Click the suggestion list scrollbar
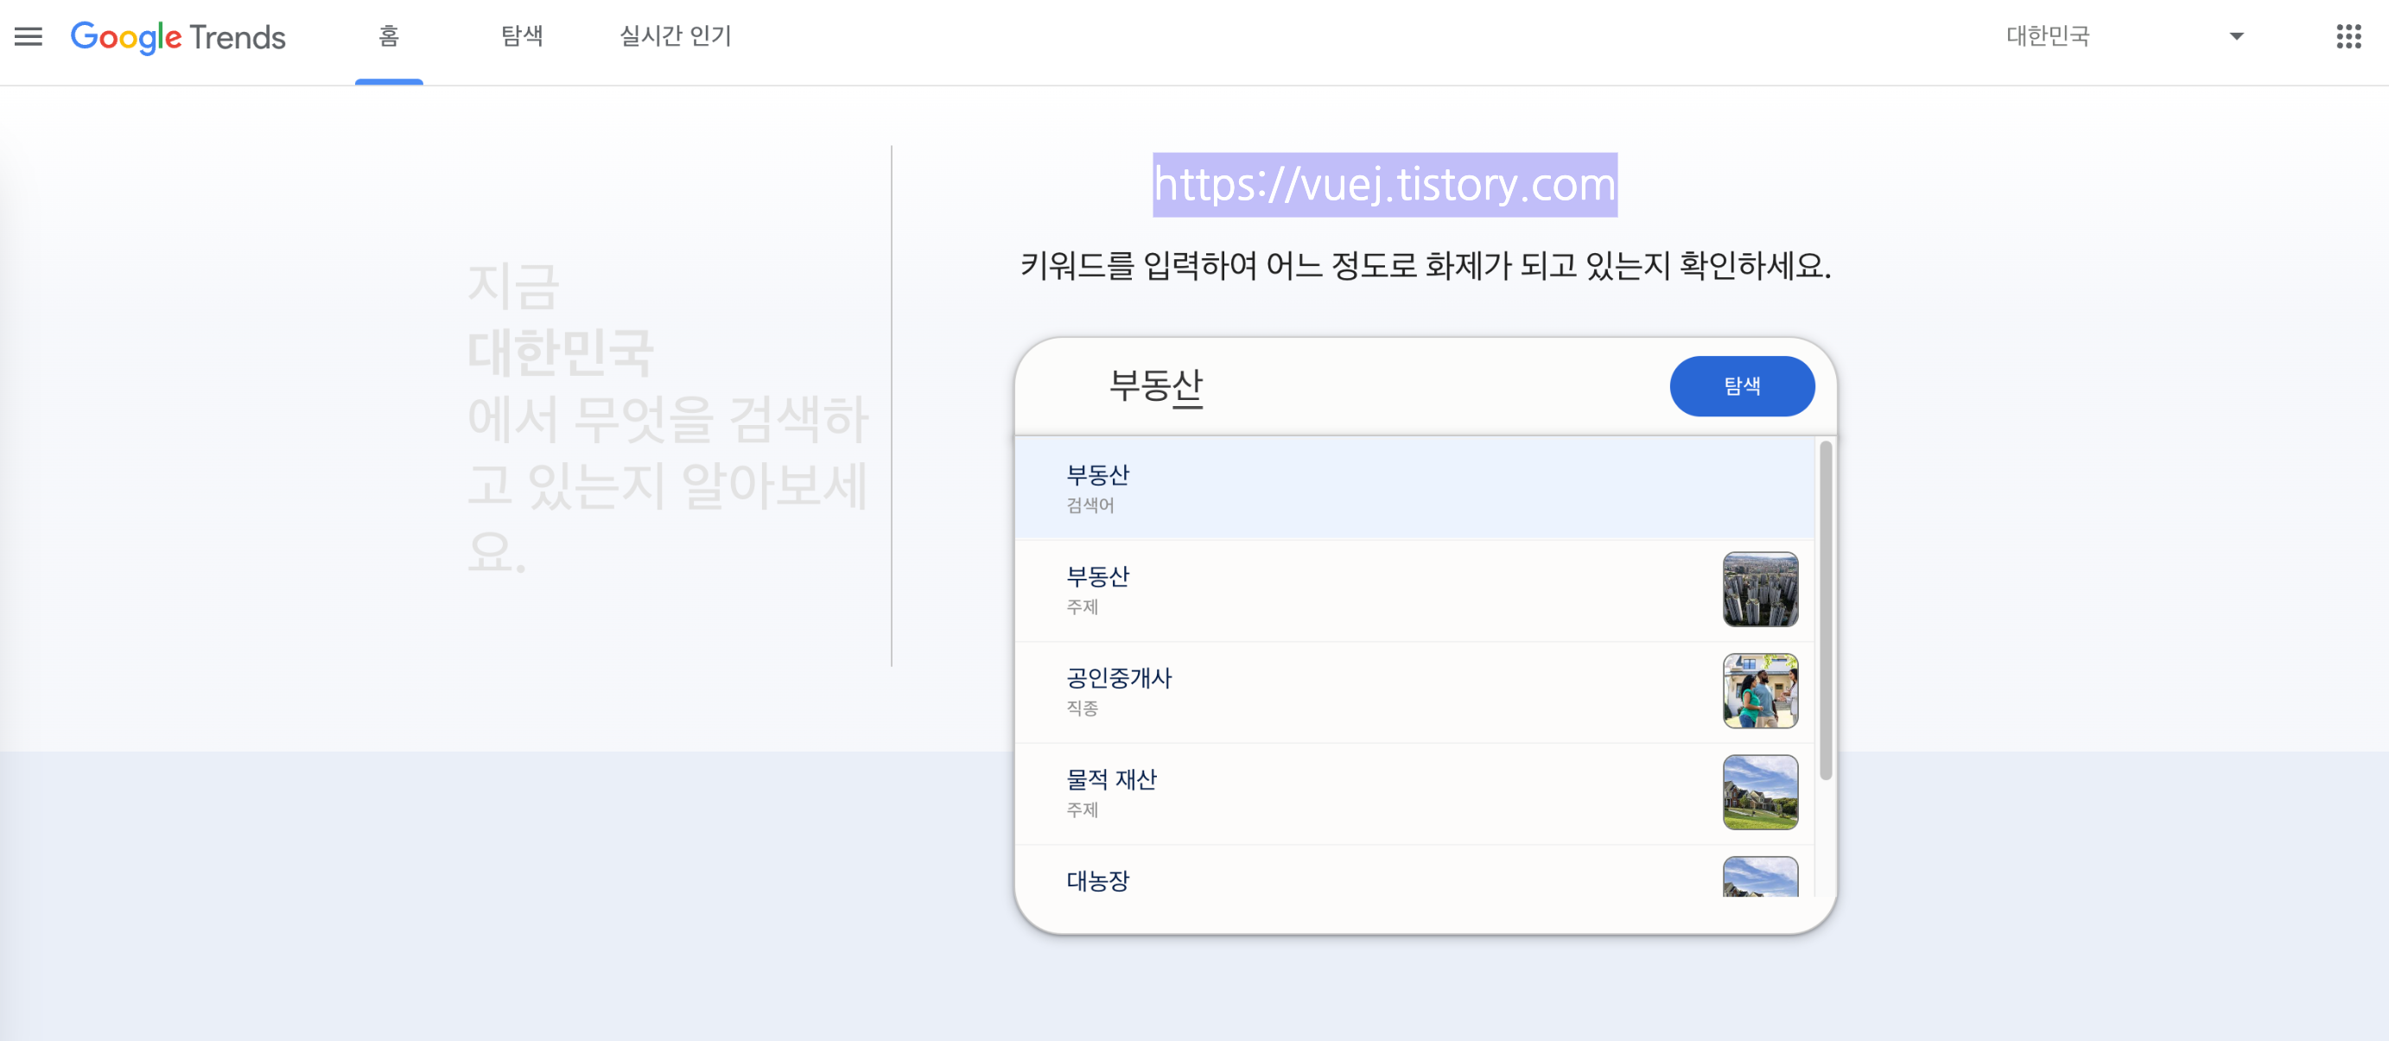The width and height of the screenshot is (2389, 1041). (x=1825, y=610)
